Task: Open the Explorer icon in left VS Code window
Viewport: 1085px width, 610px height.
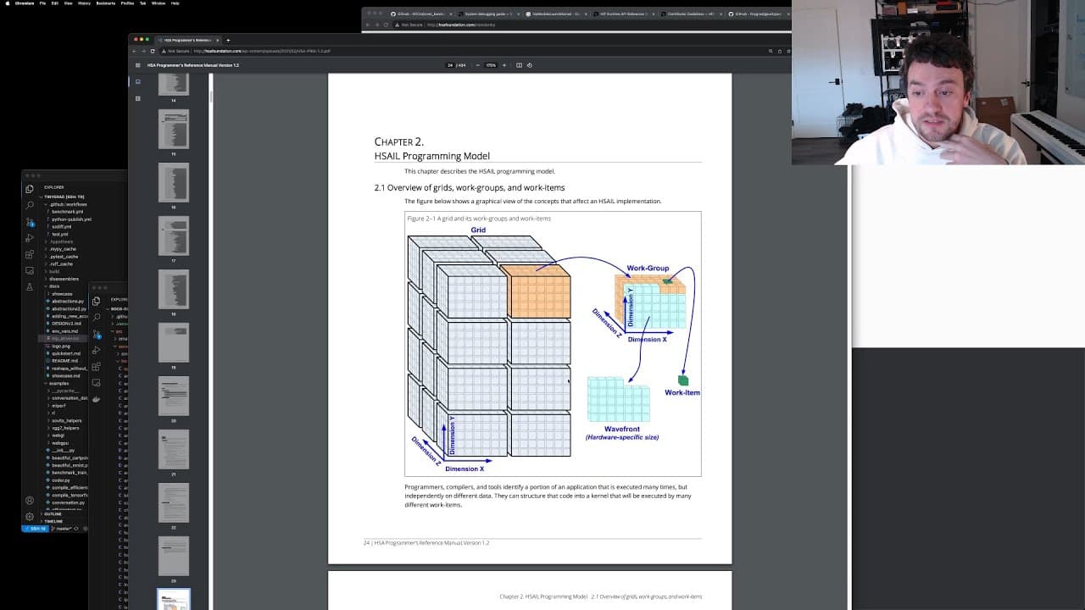Action: coord(30,189)
